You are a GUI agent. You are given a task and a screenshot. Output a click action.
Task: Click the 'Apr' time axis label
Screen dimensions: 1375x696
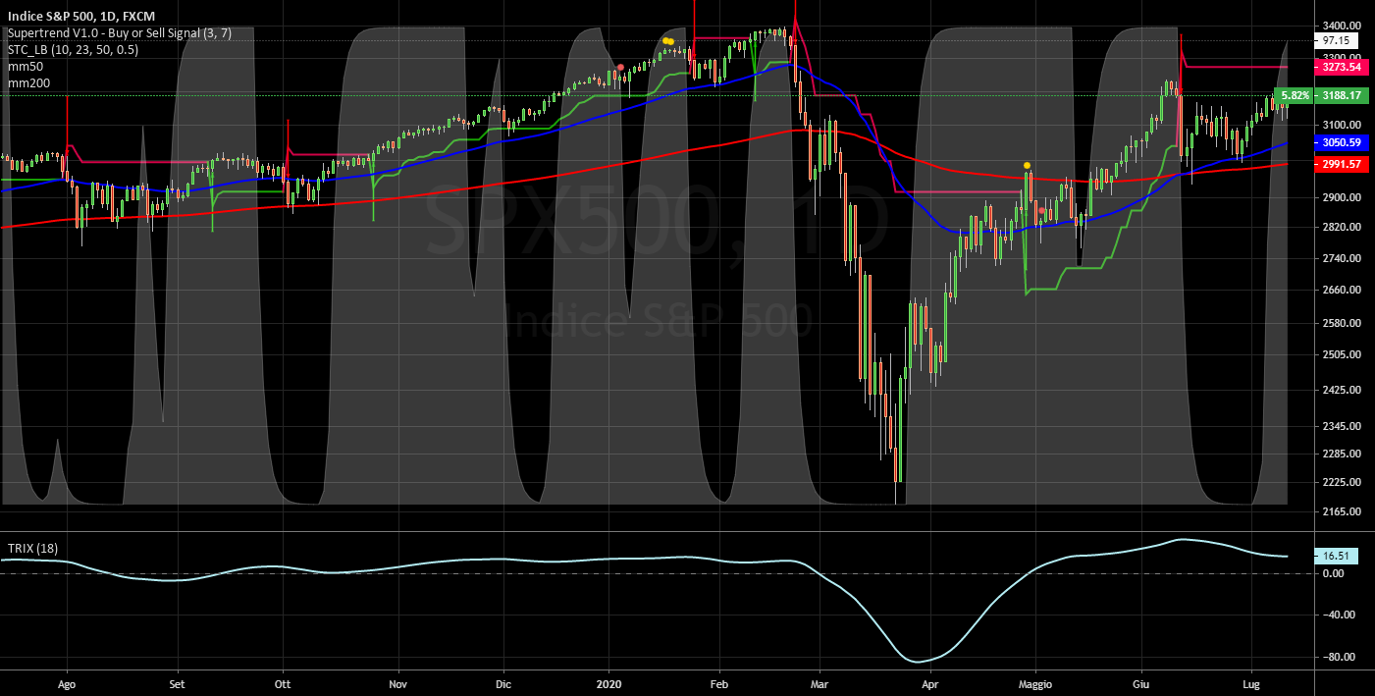coord(930,683)
